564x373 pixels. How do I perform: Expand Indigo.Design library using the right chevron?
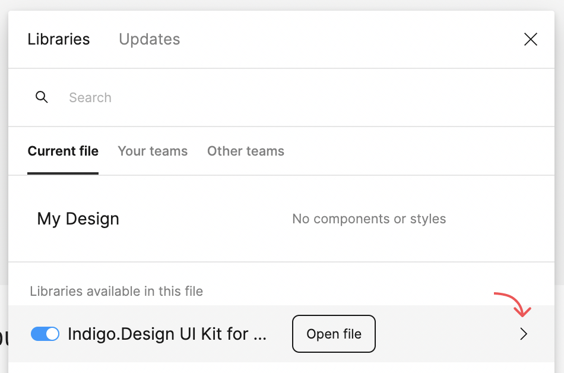tap(524, 334)
